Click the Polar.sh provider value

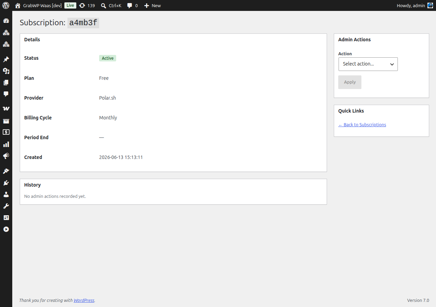108,98
